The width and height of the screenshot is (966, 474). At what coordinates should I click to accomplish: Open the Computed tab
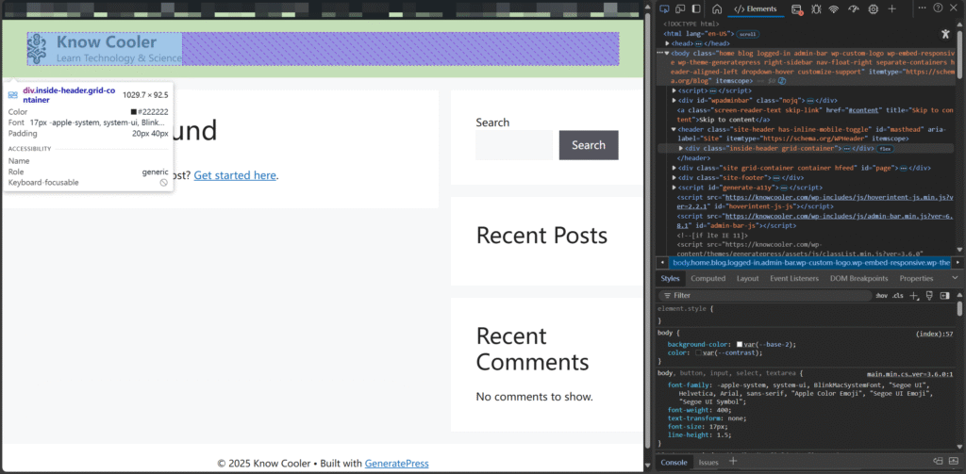pos(708,278)
